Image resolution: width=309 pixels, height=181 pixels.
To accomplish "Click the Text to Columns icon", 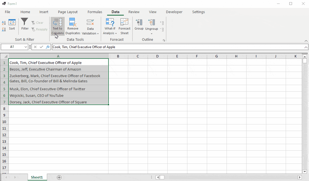I will coord(58,22).
